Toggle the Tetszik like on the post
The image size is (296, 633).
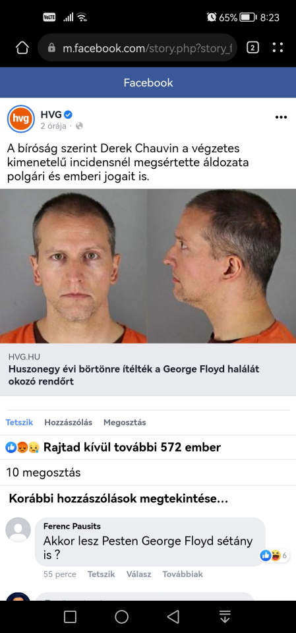pyautogui.click(x=19, y=422)
